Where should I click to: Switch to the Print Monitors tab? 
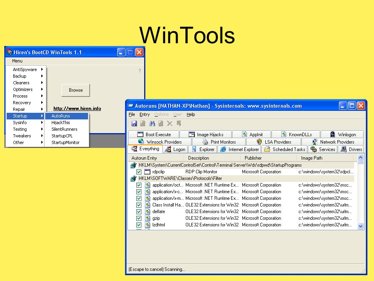click(x=219, y=142)
